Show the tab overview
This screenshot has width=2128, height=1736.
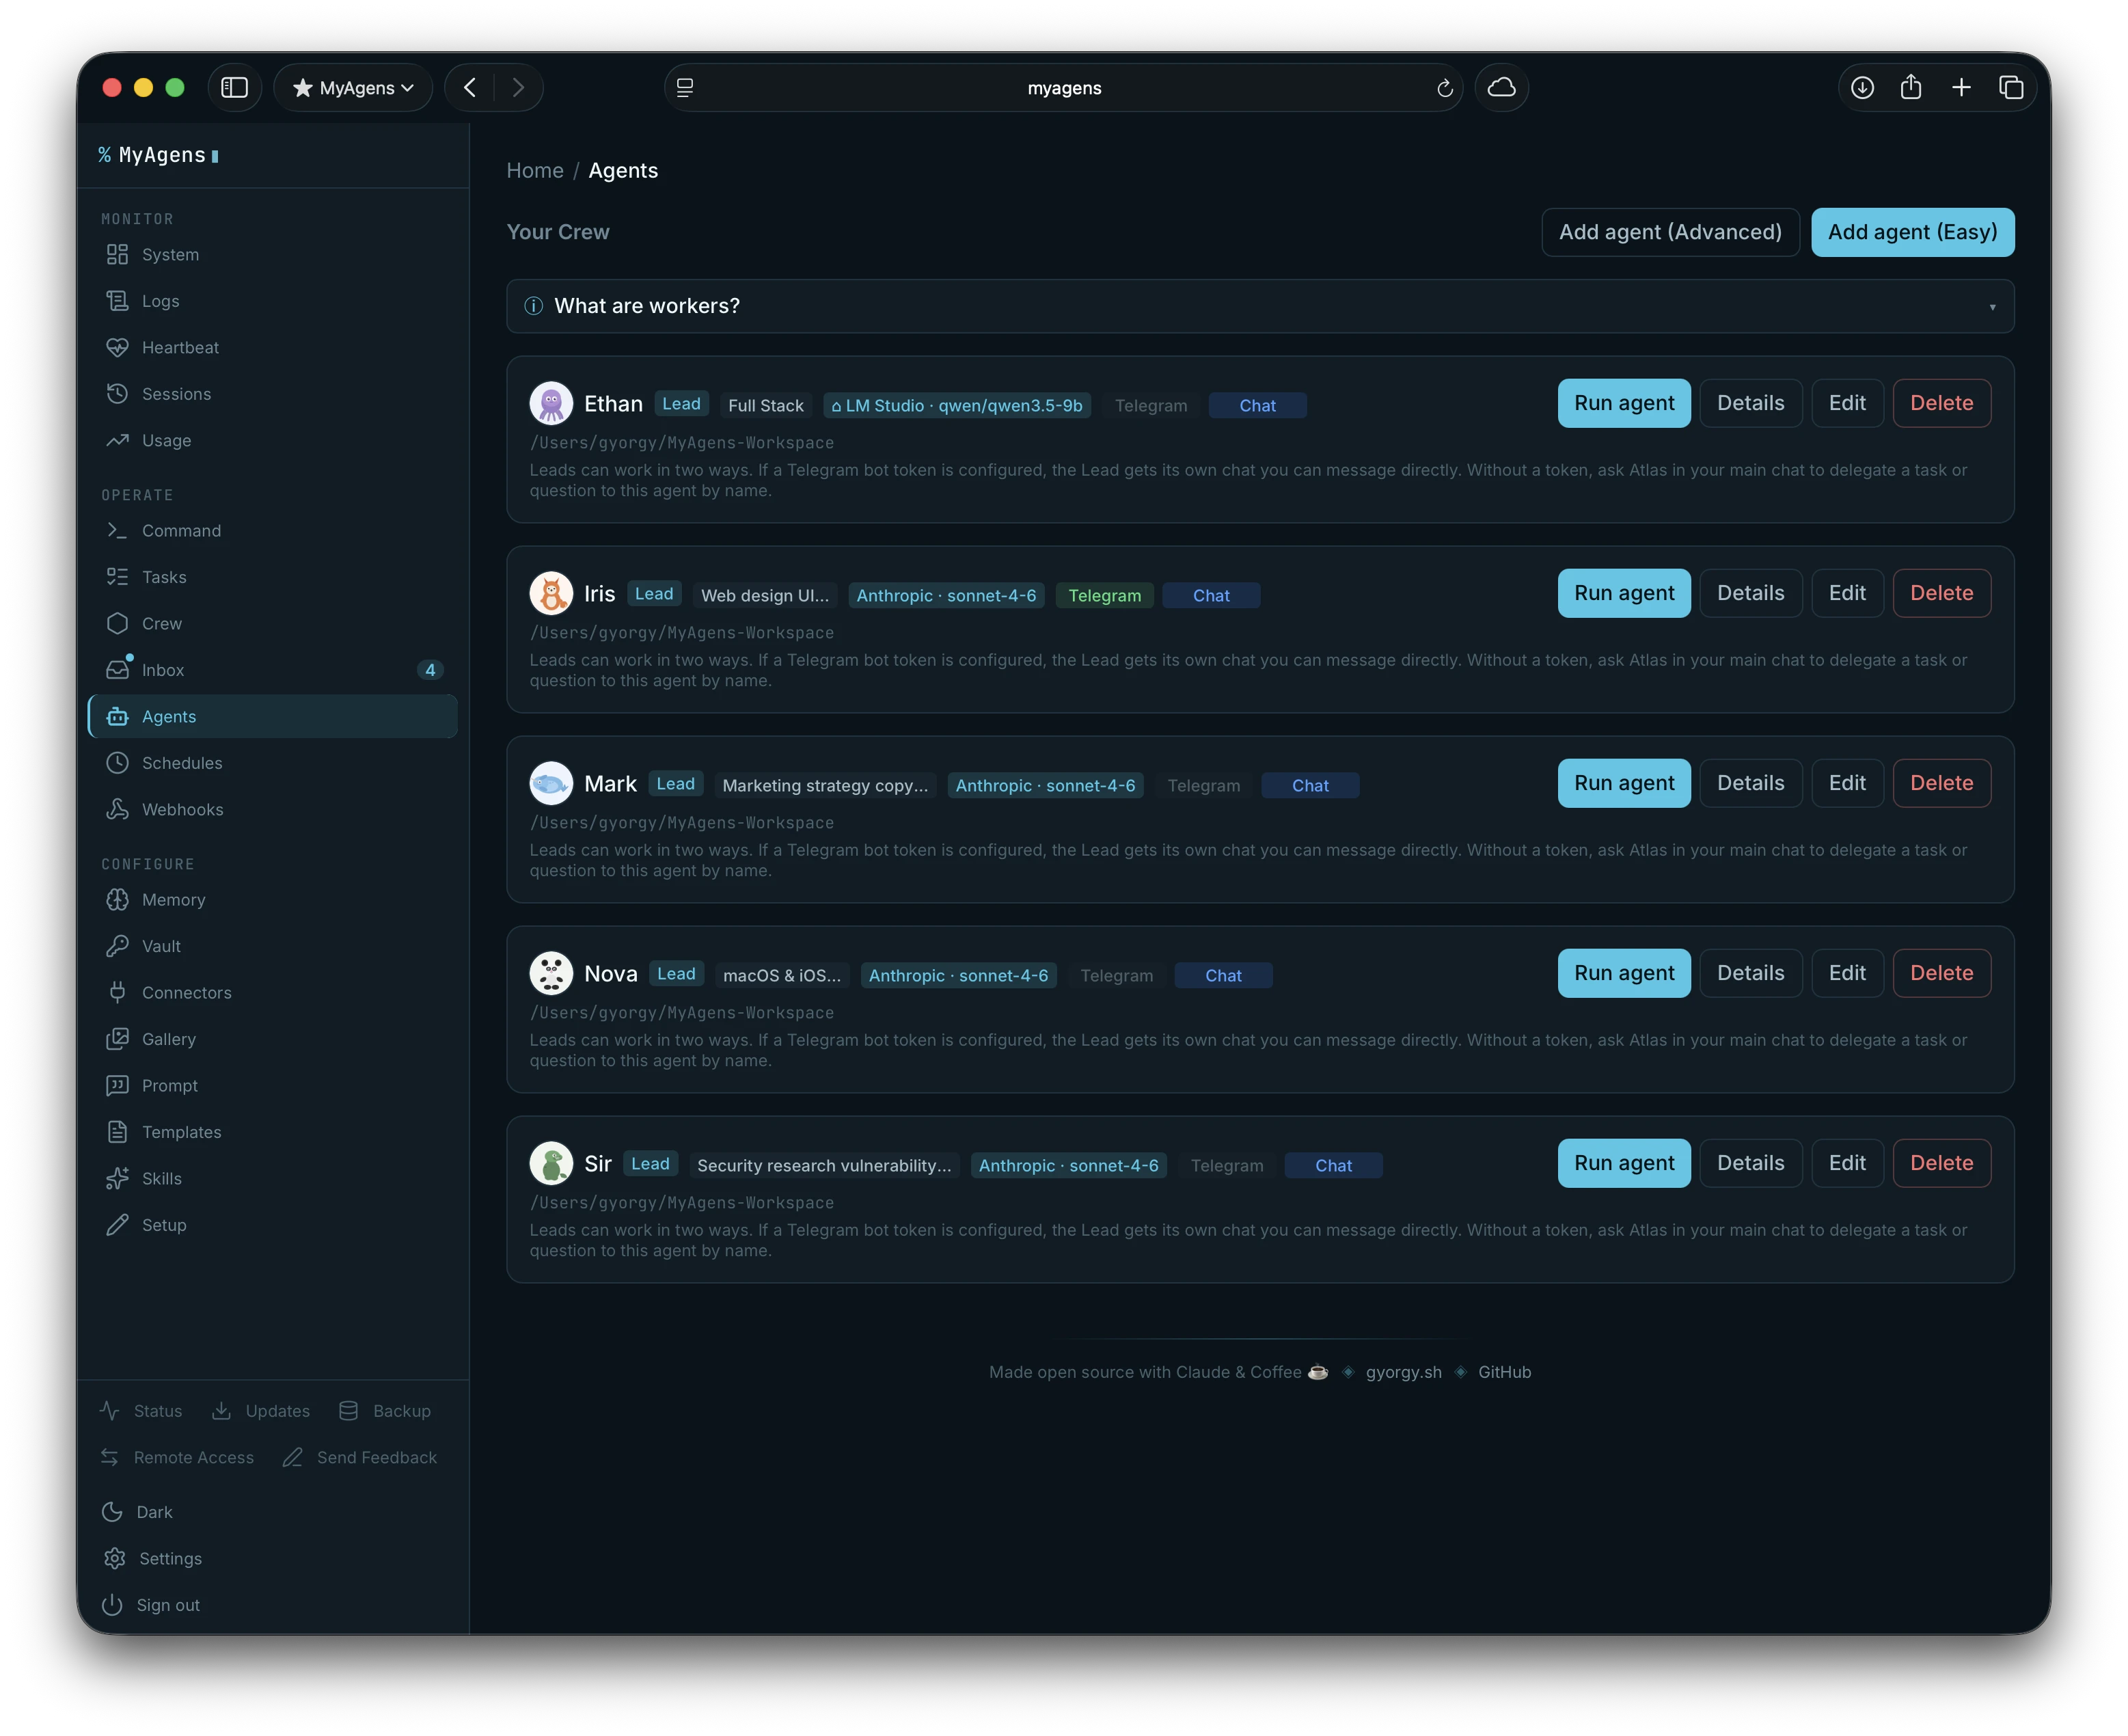click(2010, 88)
